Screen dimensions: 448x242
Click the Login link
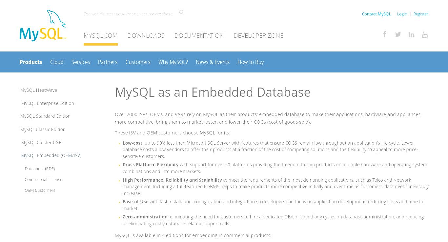pos(402,14)
